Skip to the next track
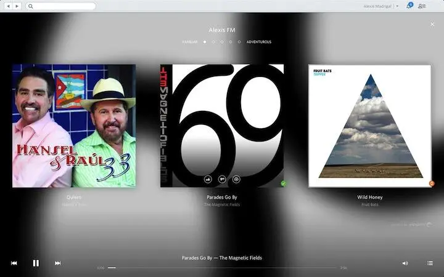Image resolution: width=444 pixels, height=277 pixels. coord(58,263)
